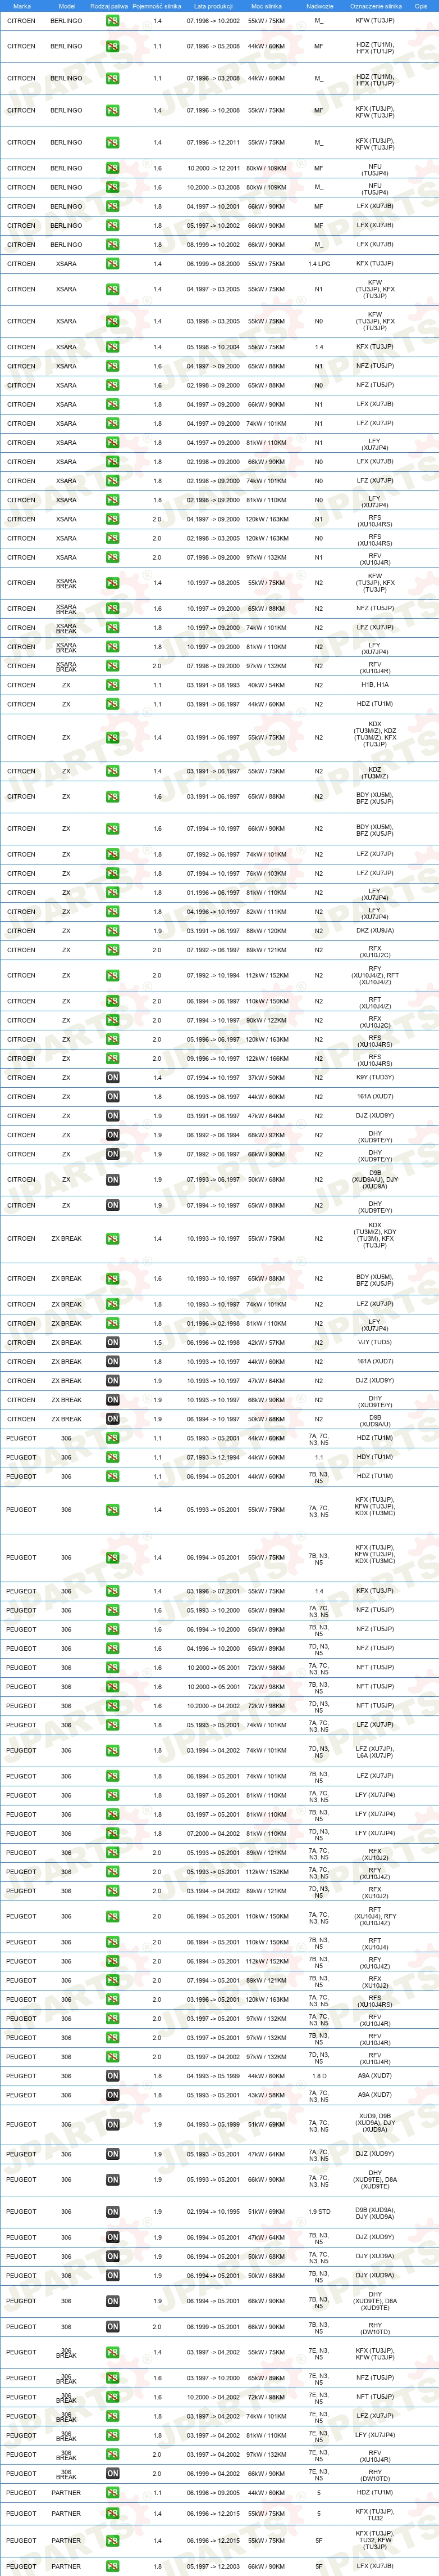Click diesel ON icon in ZX K9Y (TUD3Y) row

(x=113, y=1078)
